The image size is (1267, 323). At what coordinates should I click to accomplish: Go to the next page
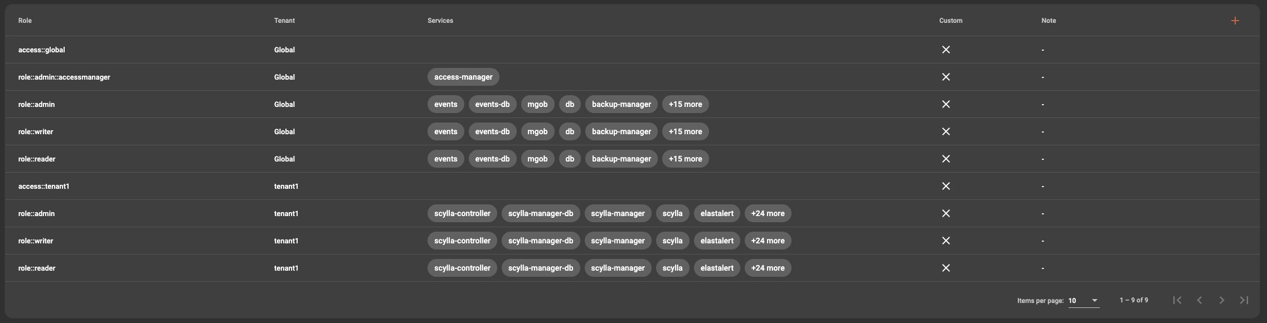1222,300
